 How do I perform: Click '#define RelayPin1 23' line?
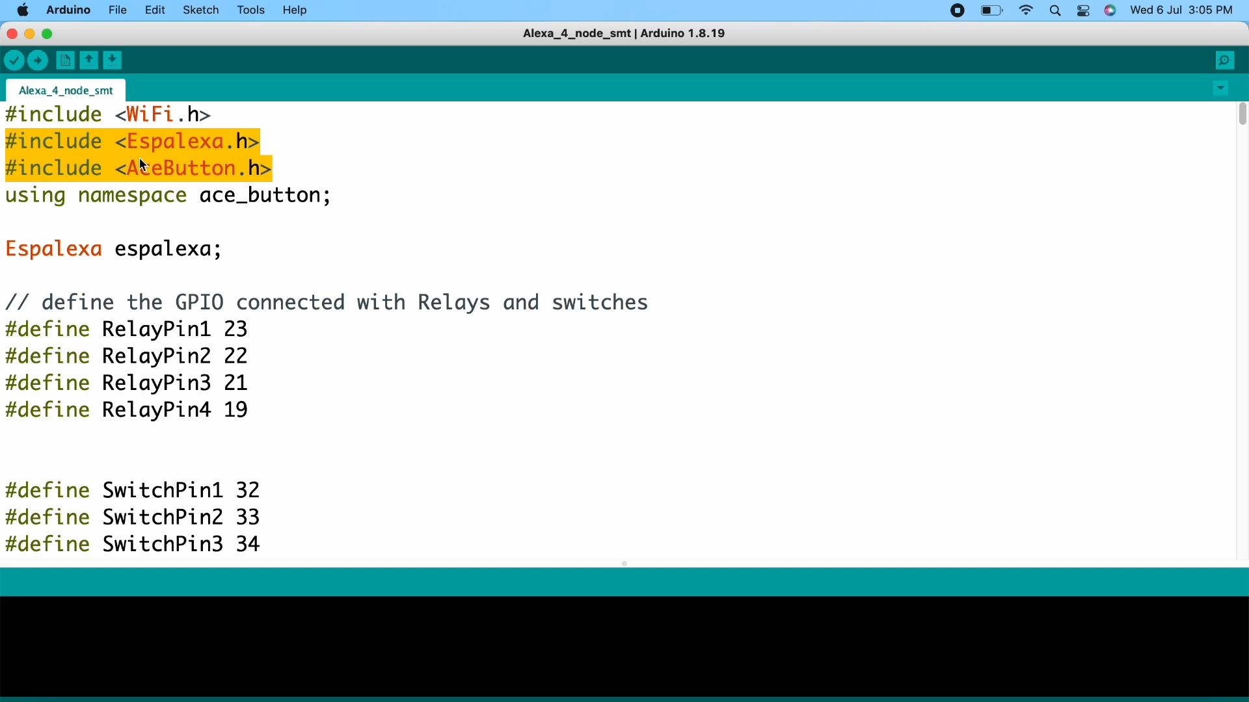point(128,330)
